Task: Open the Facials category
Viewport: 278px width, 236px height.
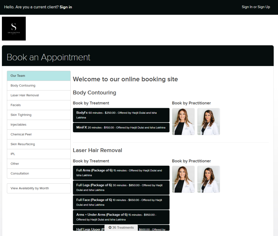Action: pos(39,105)
